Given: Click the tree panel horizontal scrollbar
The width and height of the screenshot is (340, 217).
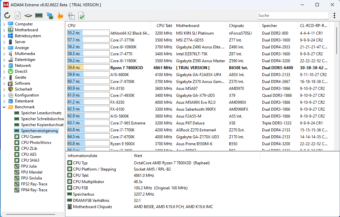Looking at the screenshot, I should 30,215.
